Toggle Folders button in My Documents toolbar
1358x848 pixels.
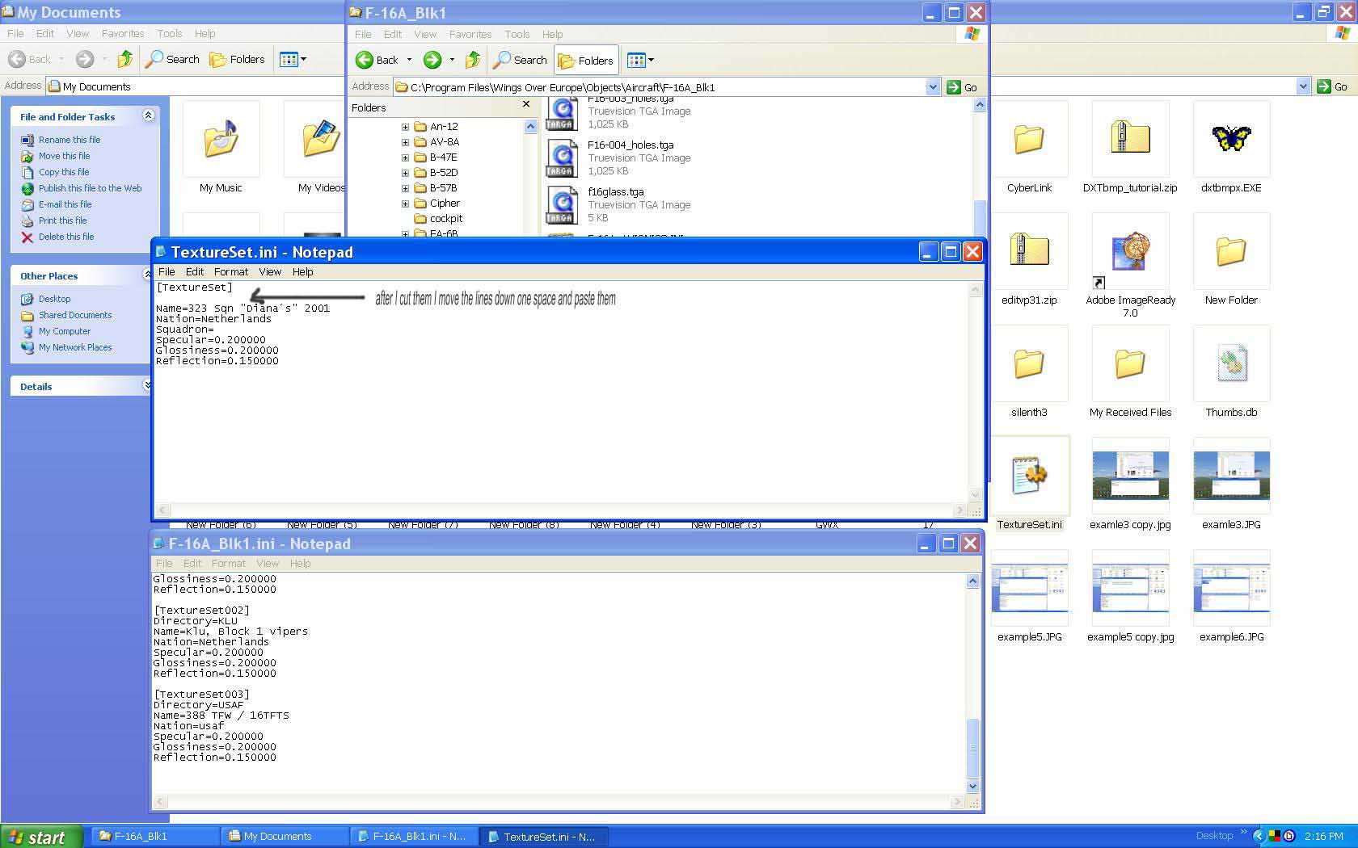[x=237, y=59]
